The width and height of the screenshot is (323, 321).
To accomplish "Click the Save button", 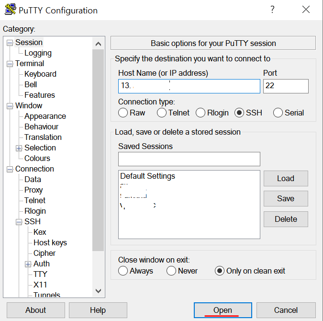I will click(286, 199).
